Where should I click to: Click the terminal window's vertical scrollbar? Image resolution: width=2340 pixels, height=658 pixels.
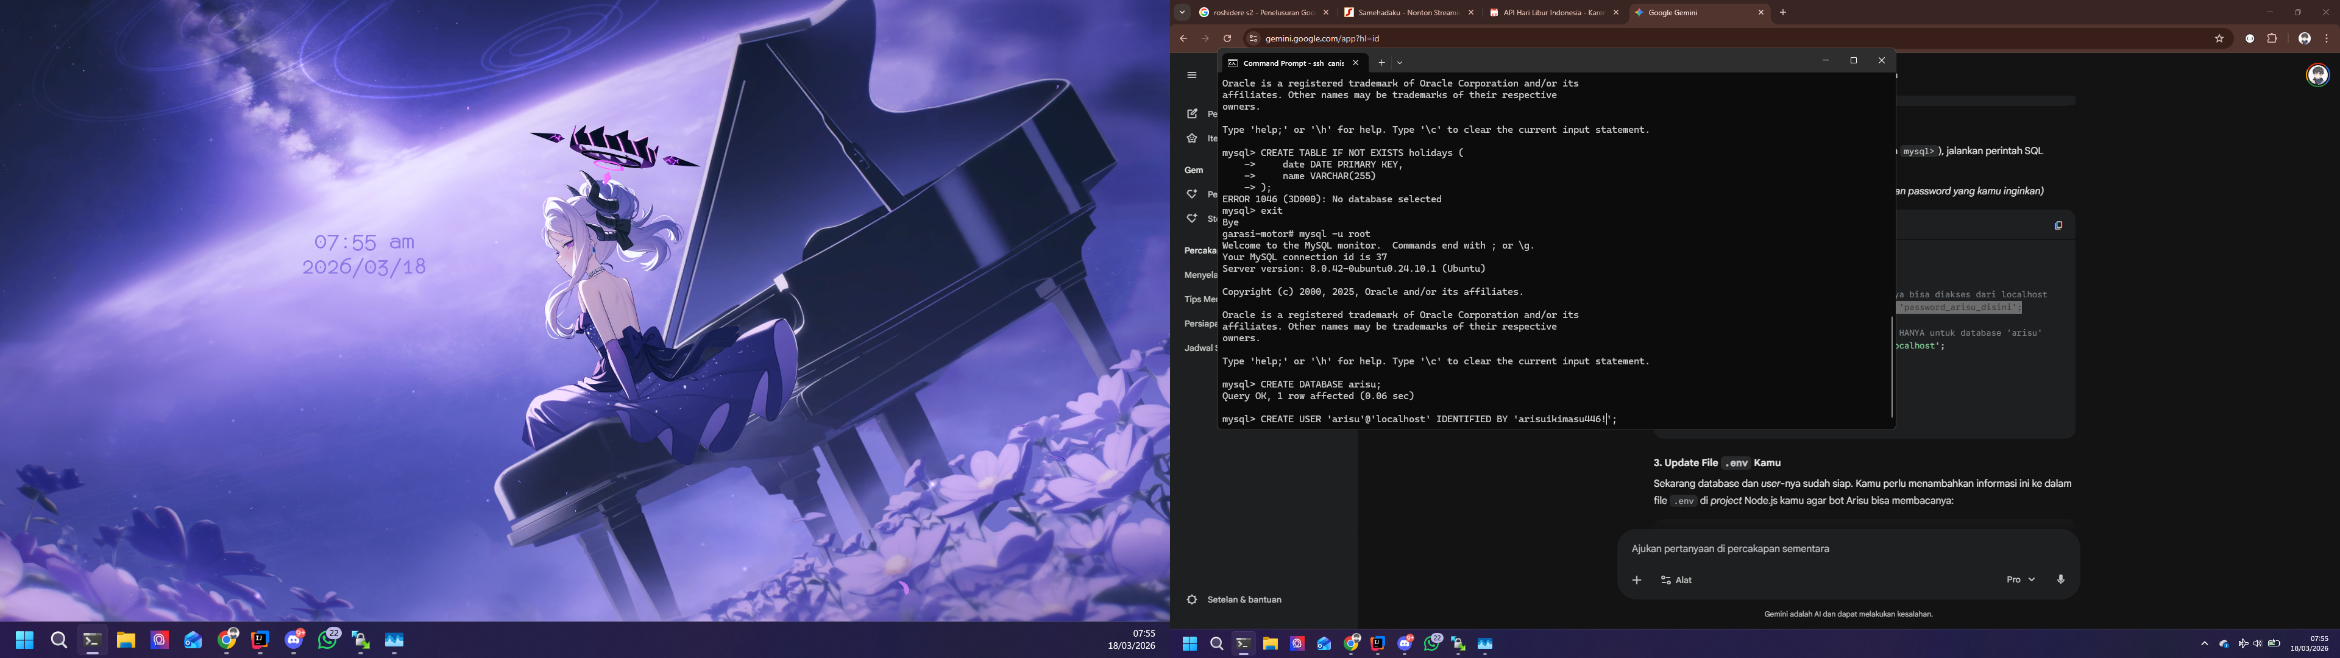[x=1891, y=366]
